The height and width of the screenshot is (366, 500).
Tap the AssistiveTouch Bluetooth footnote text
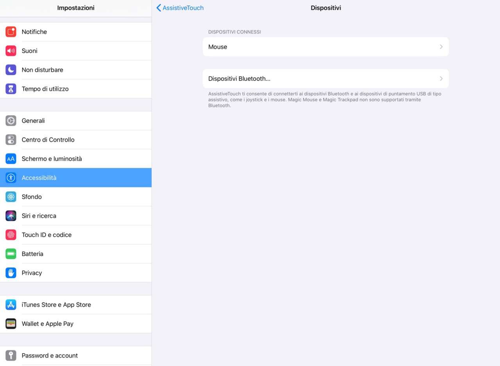click(325, 100)
